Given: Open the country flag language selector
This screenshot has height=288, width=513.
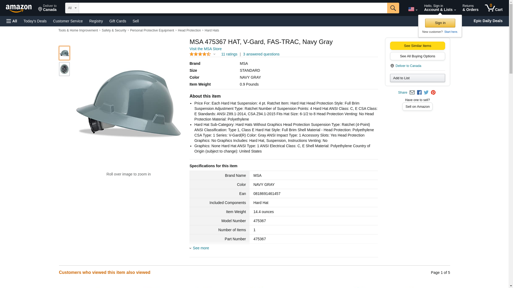Looking at the screenshot, I should [x=413, y=9].
